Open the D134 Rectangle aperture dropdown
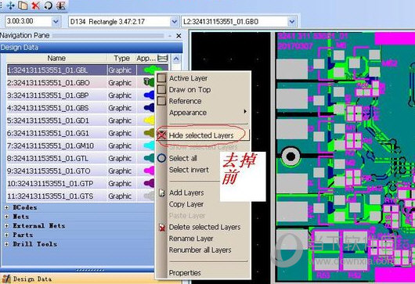This screenshot has width=415, height=284. coord(174,21)
